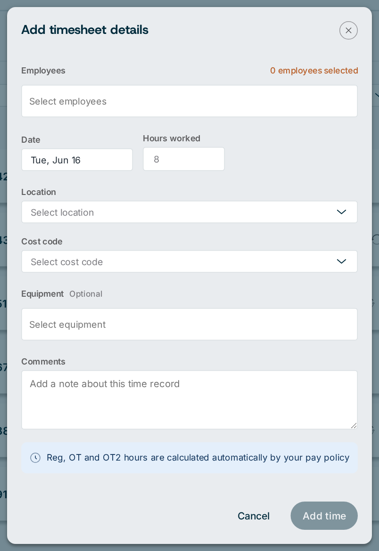
Task: Click the comments resize handle
Action: point(354,425)
